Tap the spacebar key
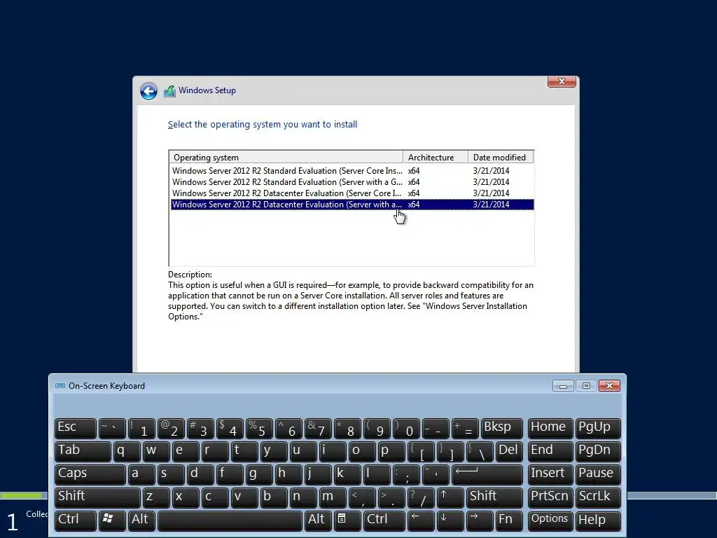Screen dimensions: 717x538 (230, 520)
